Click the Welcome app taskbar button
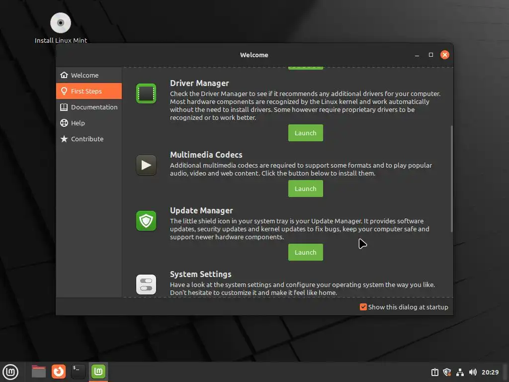The image size is (509, 382). tap(98, 372)
